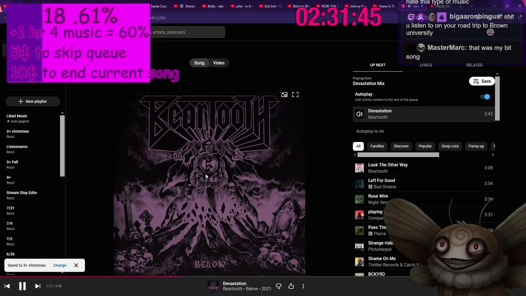
Task: Click the Left For Good thumbnail
Action: [360, 183]
